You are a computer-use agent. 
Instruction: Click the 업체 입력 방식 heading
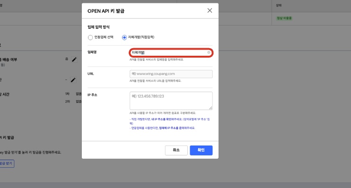click(x=98, y=27)
